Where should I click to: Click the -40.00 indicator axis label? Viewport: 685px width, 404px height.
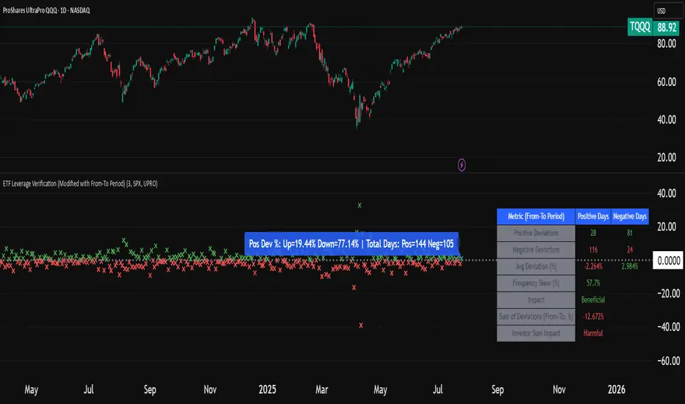(x=668, y=327)
